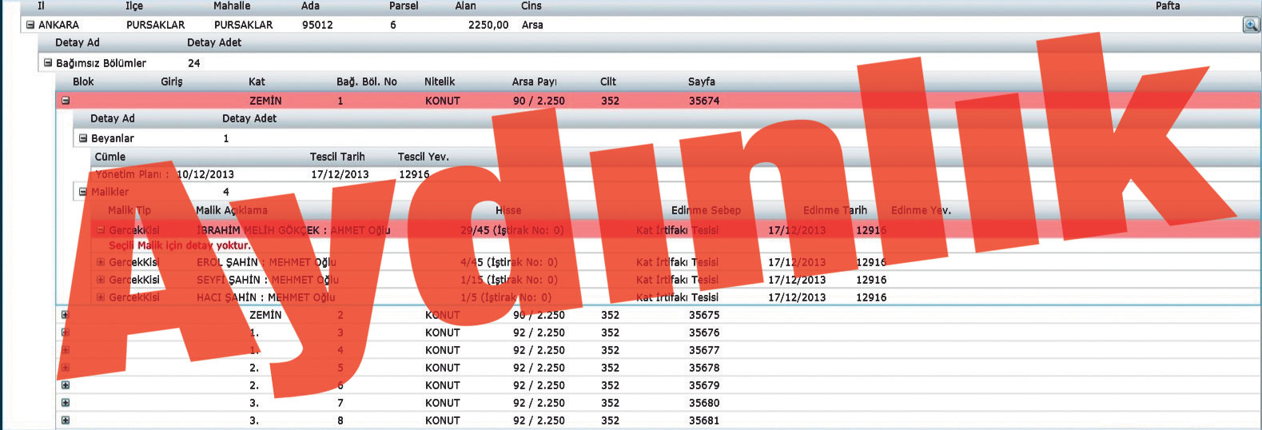Viewport: 1262px width, 430px height.
Task: Collapse the Bağımsız Bölümler node
Action: click(x=48, y=62)
